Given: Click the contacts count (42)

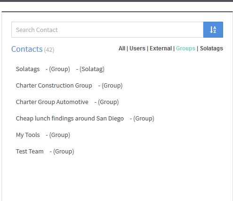Looking at the screenshot, I should point(49,50).
